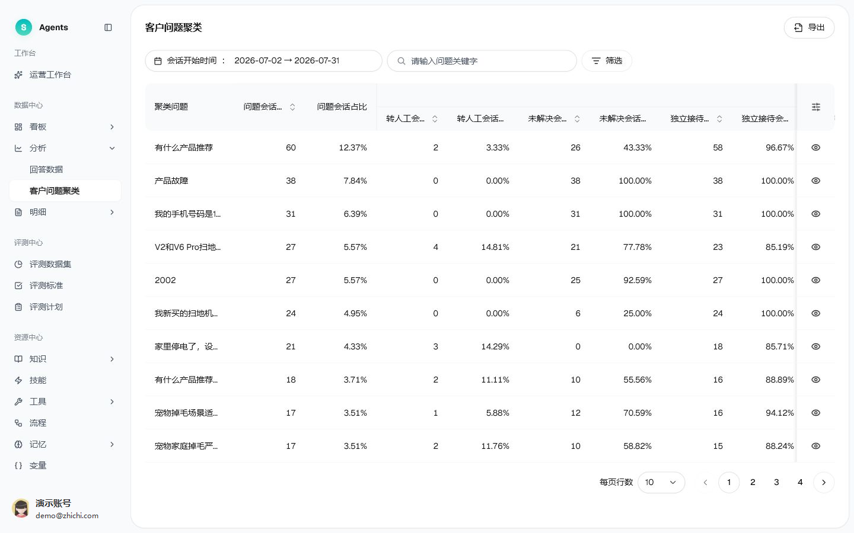Viewport: 854px width, 533px height.
Task: View details for 宠物掉毛场景适 row
Action: (816, 413)
